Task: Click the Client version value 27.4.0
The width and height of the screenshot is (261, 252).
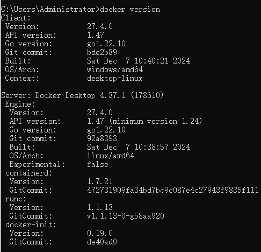Action: [x=100, y=26]
